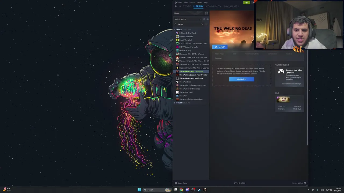Screen dimensions: 344x193
Task: Select Call of Cthulhu: The Wasted Land
Action: [x=191, y=43]
